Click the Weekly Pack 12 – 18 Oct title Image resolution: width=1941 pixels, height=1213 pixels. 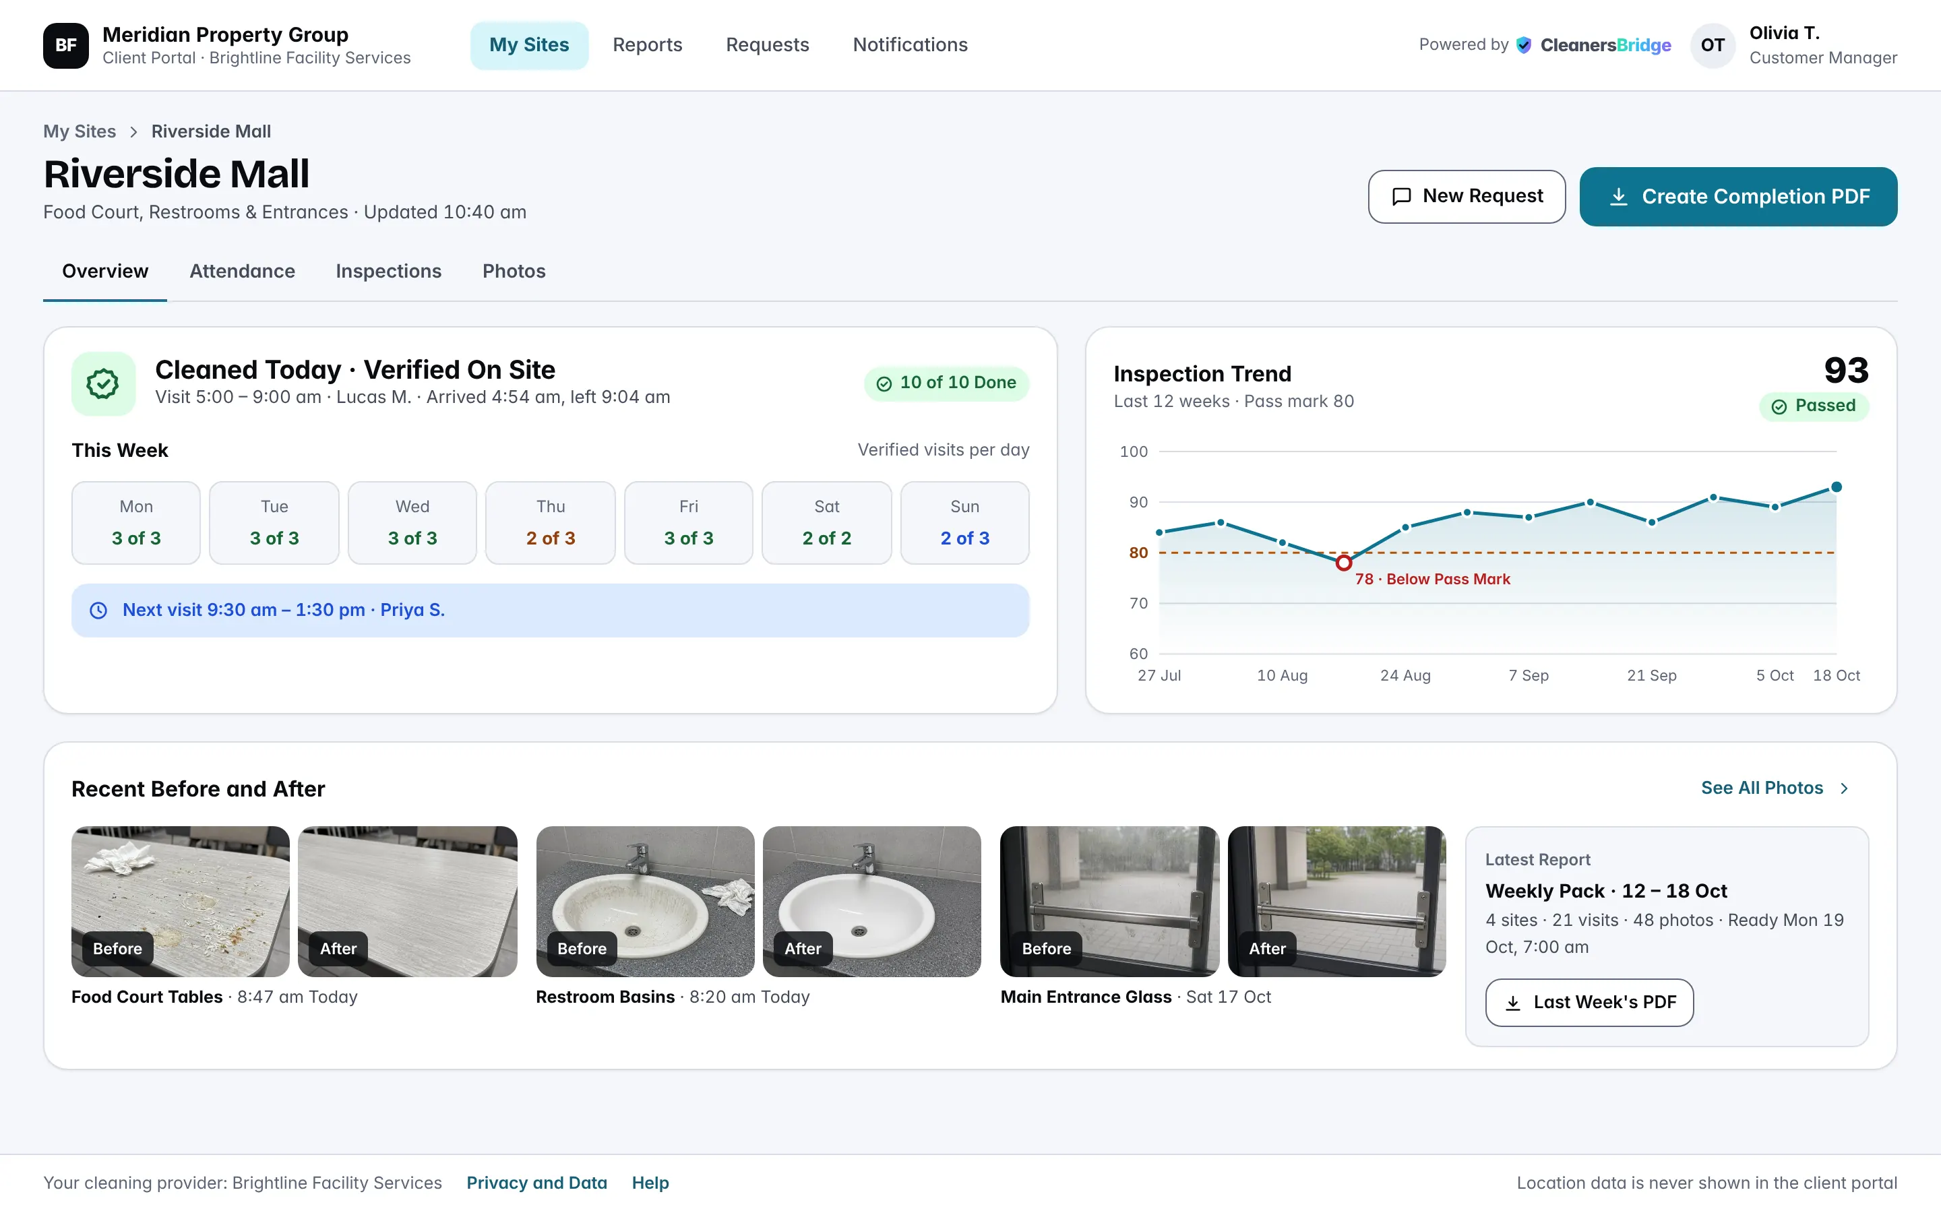[x=1606, y=892]
